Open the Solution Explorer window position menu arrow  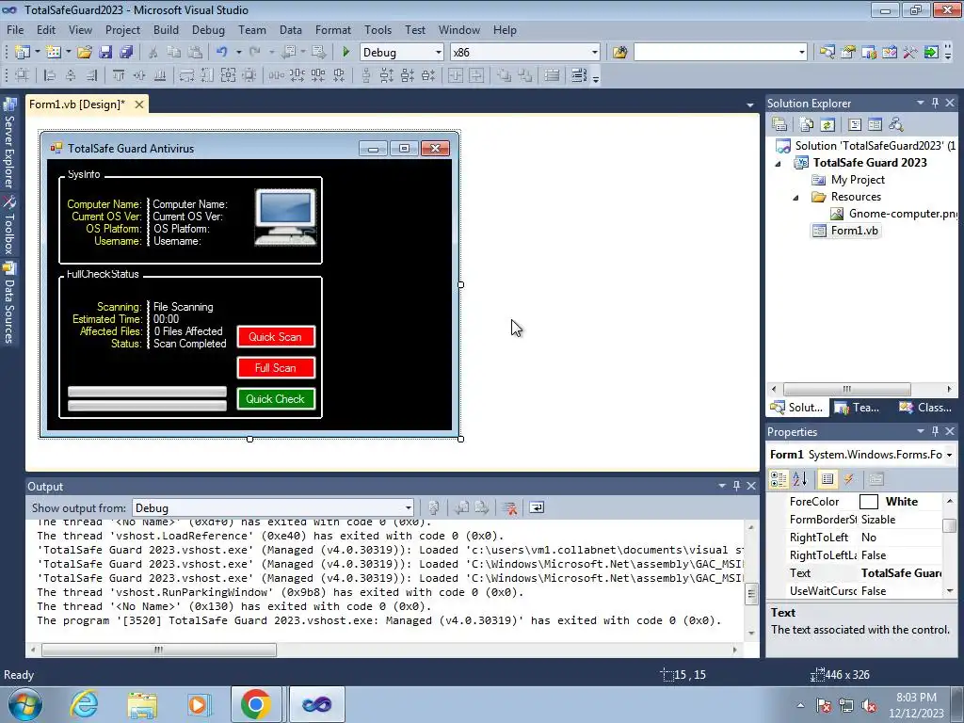tap(921, 103)
